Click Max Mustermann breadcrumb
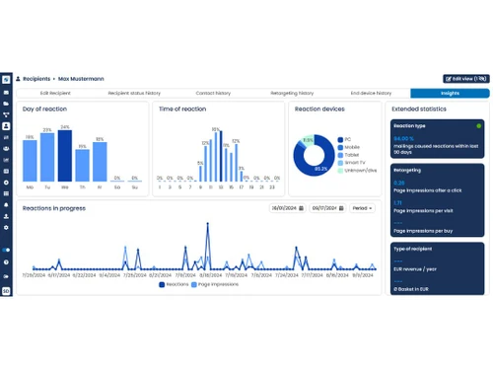493x370 pixels. [x=81, y=79]
